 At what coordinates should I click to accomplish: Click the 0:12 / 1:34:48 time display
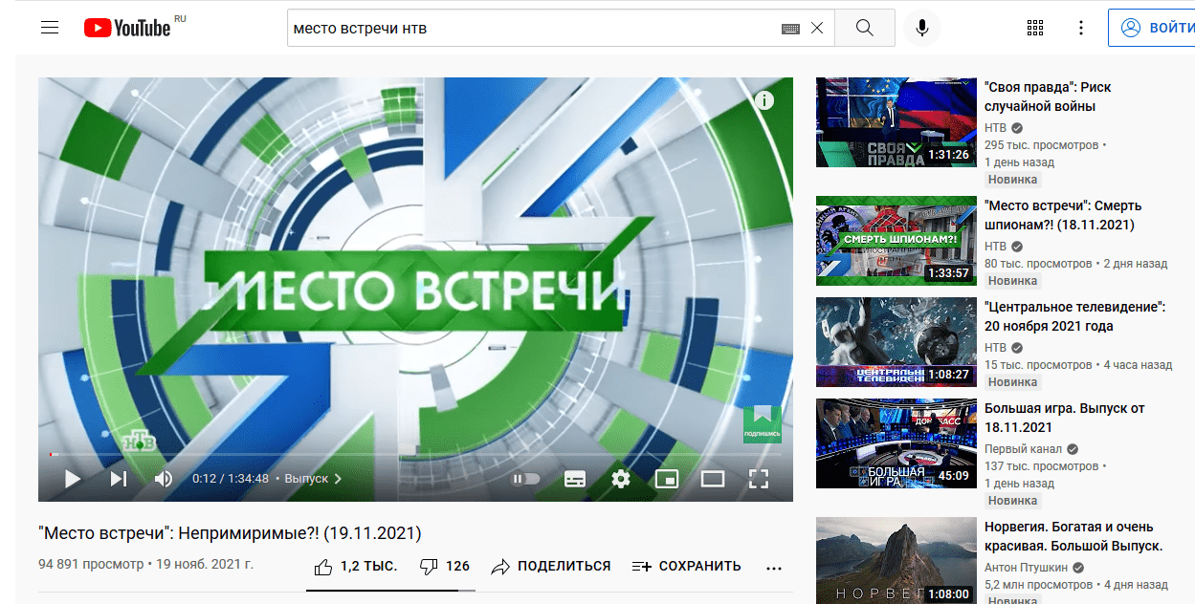coord(230,479)
